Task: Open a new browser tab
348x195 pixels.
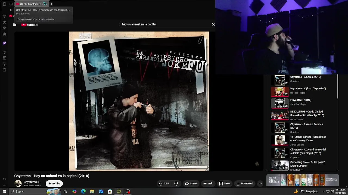Action: [51, 4]
